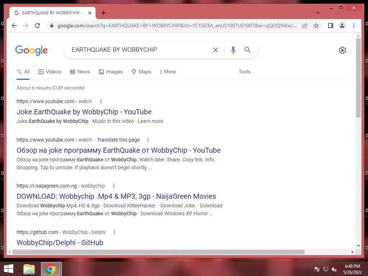This screenshot has width=368, height=276.
Task: Click horizontal scrollbar left arrow
Action: pyautogui.click(x=9, y=252)
